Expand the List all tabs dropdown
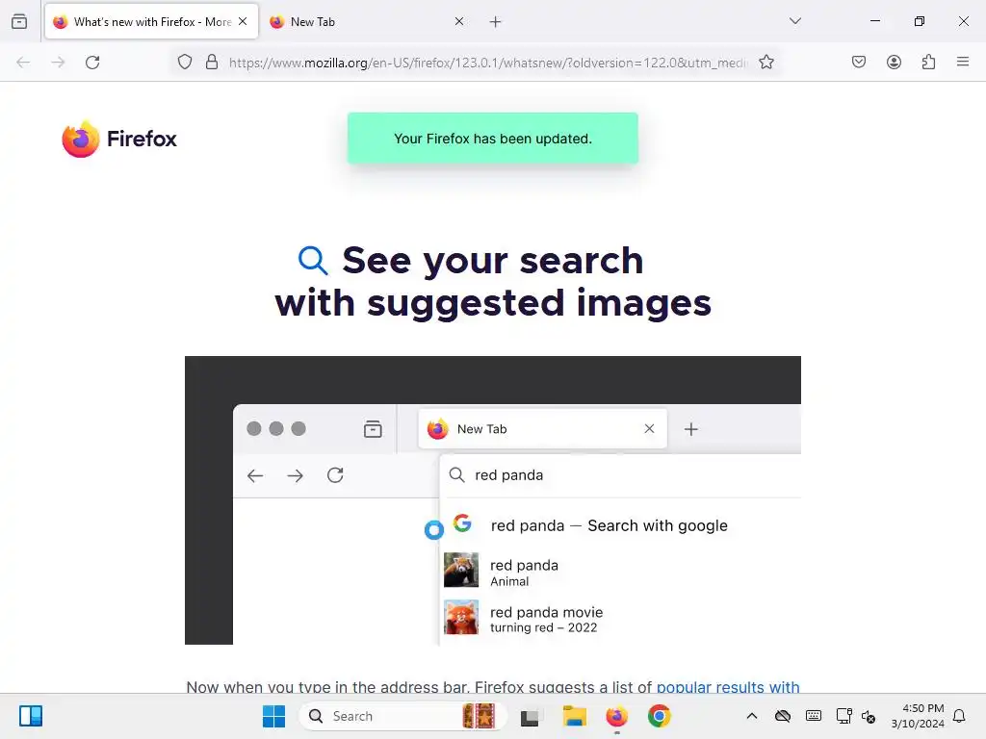This screenshot has width=986, height=739. (x=794, y=21)
